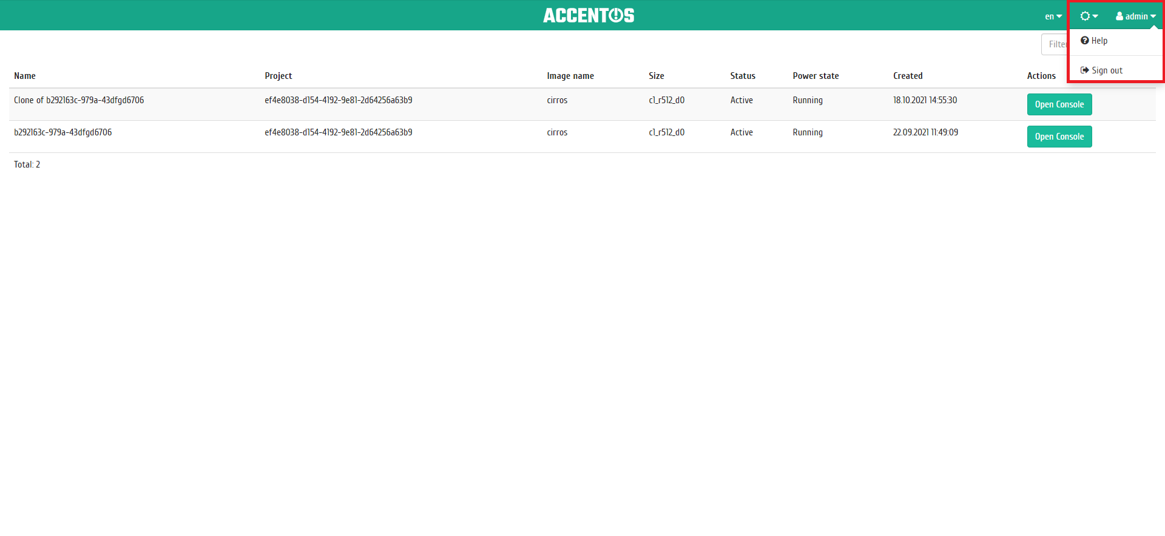The width and height of the screenshot is (1165, 536).
Task: Sort by Project column header
Action: pos(279,76)
